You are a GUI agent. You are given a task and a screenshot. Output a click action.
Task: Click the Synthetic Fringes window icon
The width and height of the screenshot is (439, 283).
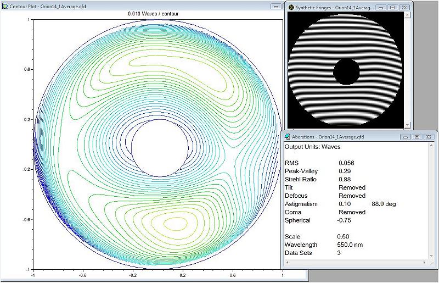[291, 8]
